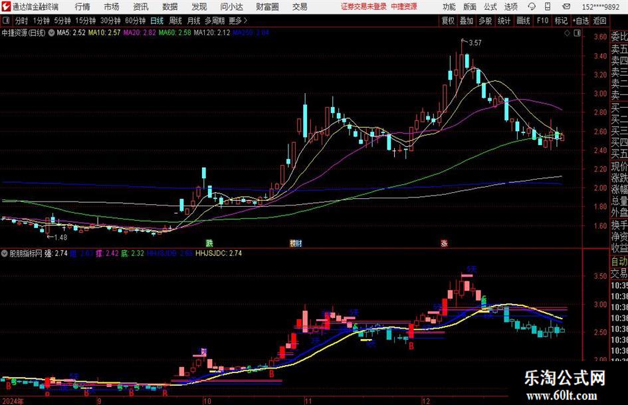Click the 标记 mark button

tap(561, 21)
